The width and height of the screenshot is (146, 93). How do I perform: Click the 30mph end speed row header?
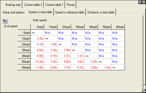pyautogui.click(x=24, y=50)
